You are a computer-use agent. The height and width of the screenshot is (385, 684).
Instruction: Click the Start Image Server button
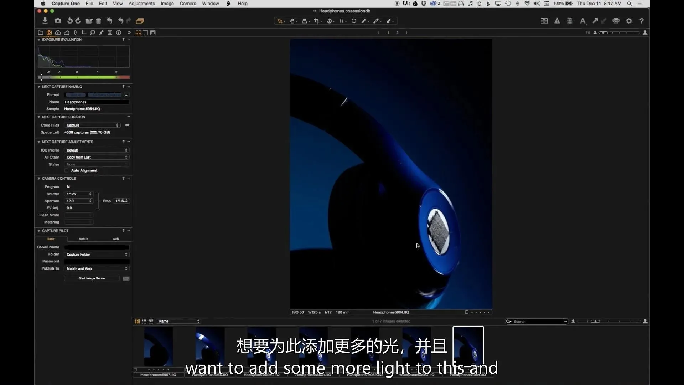point(92,278)
